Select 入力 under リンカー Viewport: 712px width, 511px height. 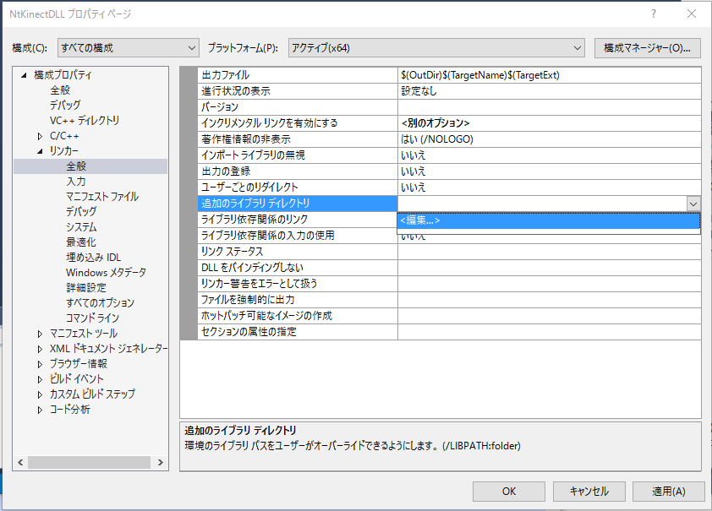click(76, 182)
